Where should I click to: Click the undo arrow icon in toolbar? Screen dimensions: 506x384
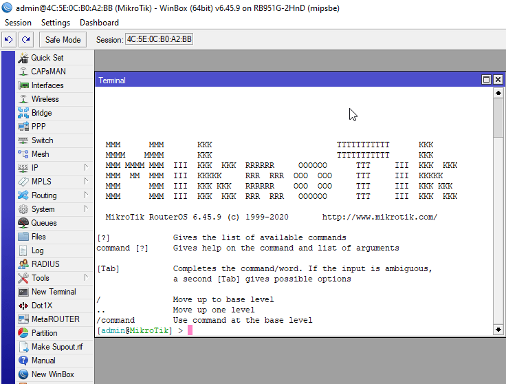(x=9, y=40)
